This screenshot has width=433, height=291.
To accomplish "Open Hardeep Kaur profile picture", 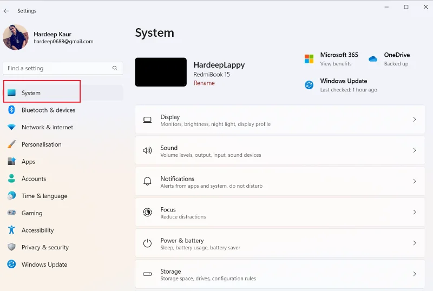I will pos(16,37).
